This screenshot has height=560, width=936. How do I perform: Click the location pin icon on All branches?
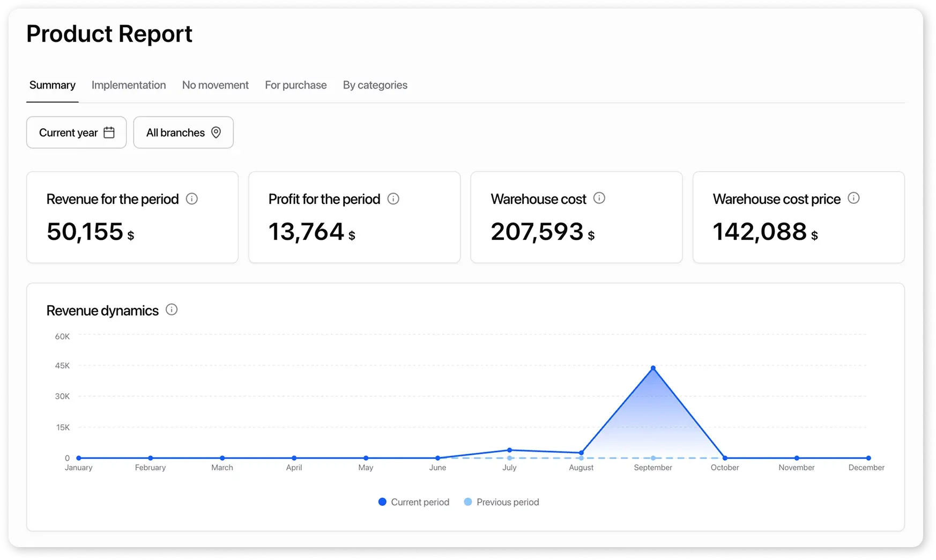(217, 132)
